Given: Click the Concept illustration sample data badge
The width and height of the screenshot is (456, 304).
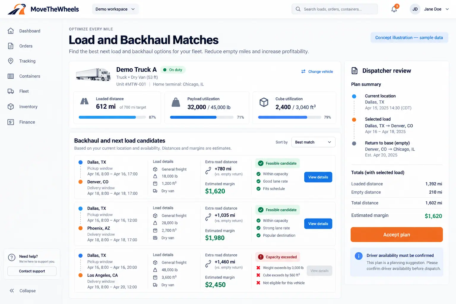Looking at the screenshot, I should [409, 38].
